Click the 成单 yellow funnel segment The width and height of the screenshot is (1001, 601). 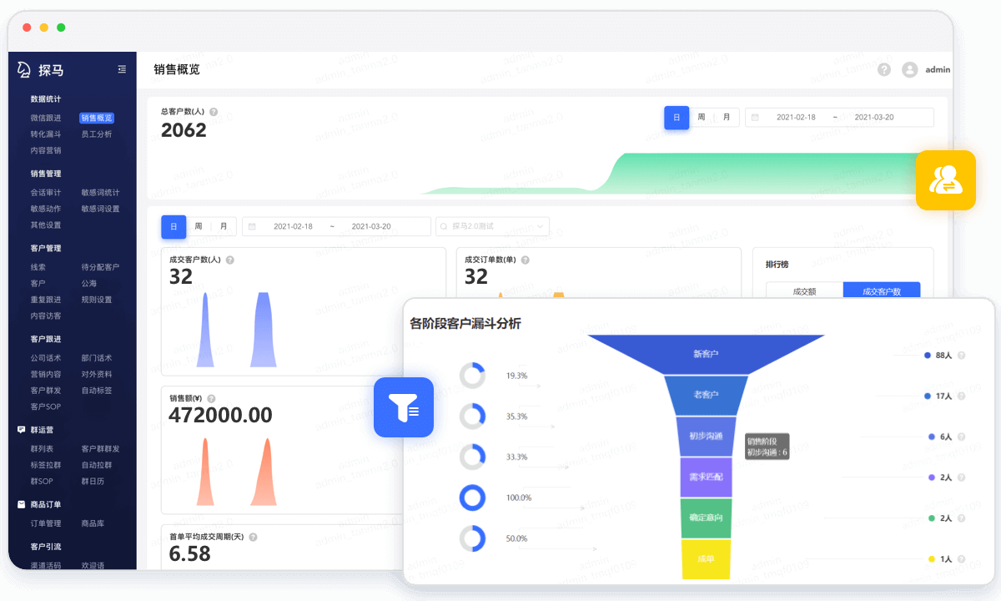tap(706, 559)
